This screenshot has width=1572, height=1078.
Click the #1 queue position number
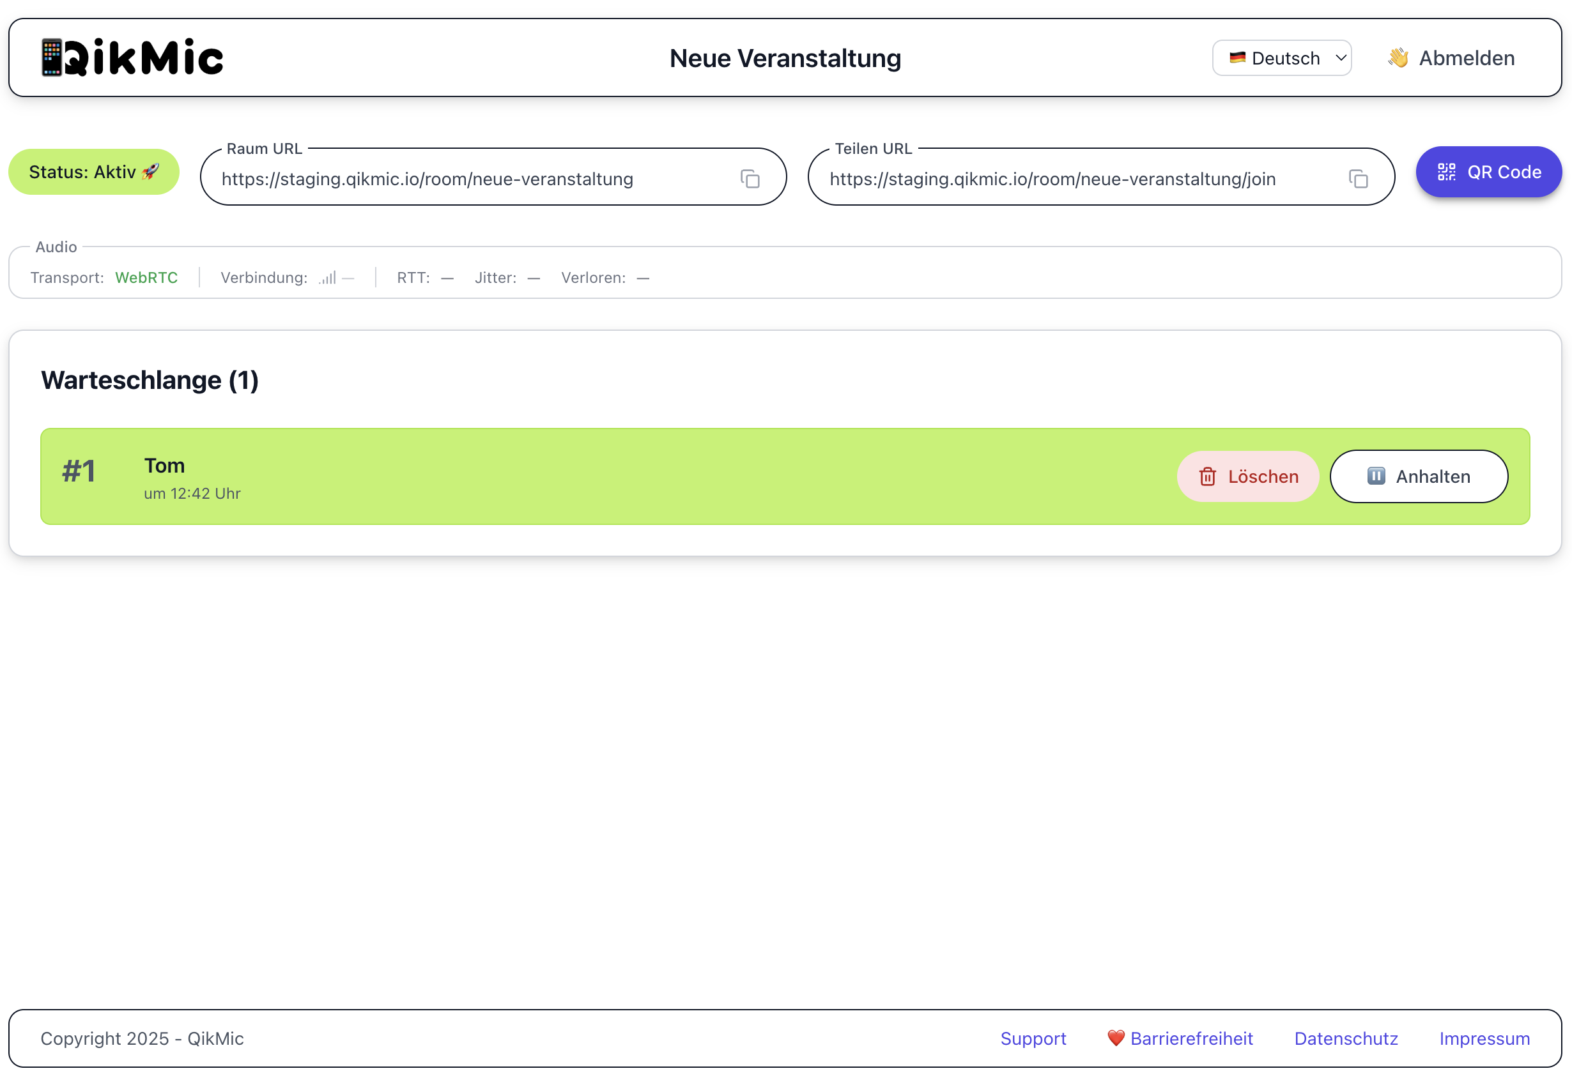[x=79, y=471]
